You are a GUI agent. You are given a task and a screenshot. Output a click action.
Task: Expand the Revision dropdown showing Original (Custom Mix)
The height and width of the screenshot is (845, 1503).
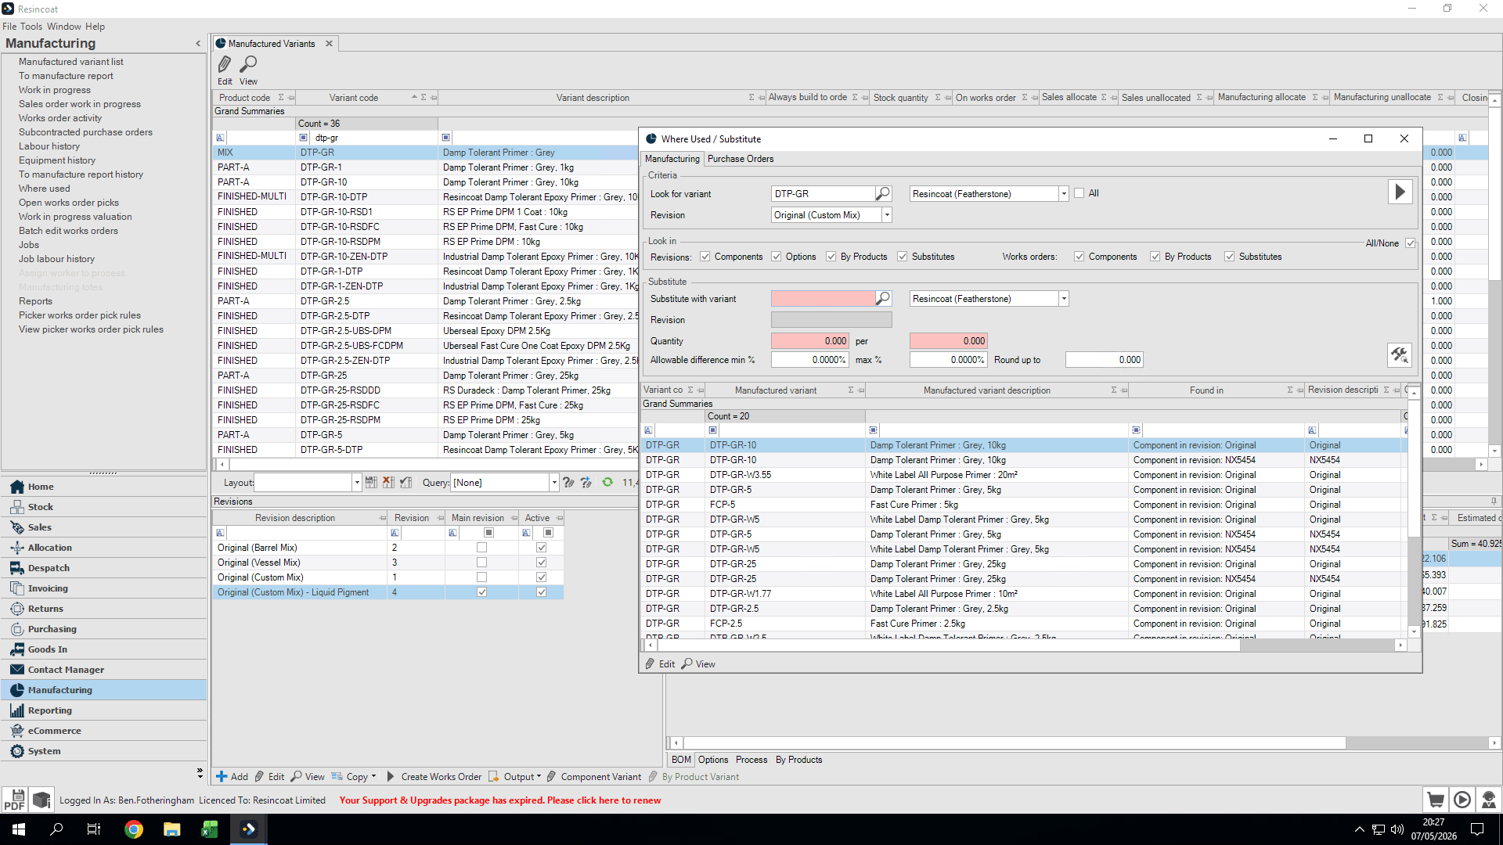pos(887,215)
